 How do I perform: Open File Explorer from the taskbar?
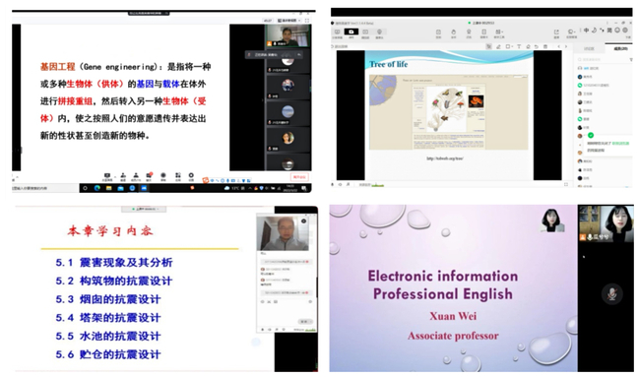pyautogui.click(x=108, y=188)
